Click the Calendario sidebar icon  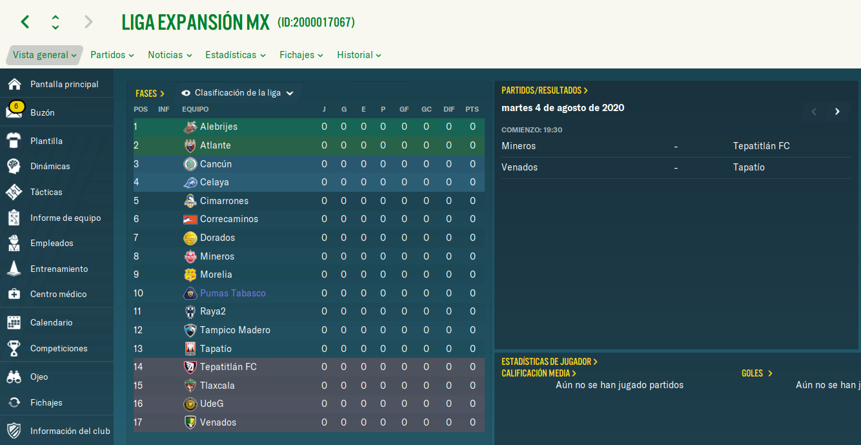click(14, 322)
